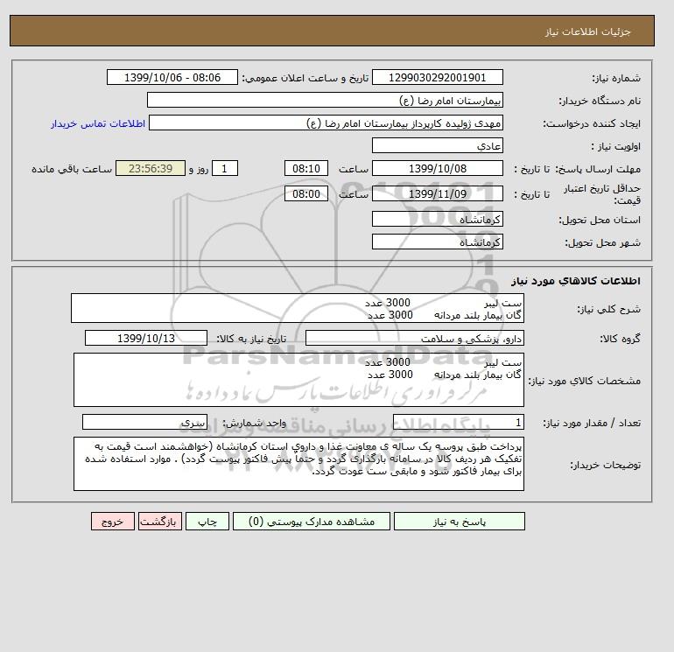This screenshot has height=652, width=674.
Task: Click the اطلاعات کالاهای مورد نیاز section heading
Action: [x=576, y=281]
